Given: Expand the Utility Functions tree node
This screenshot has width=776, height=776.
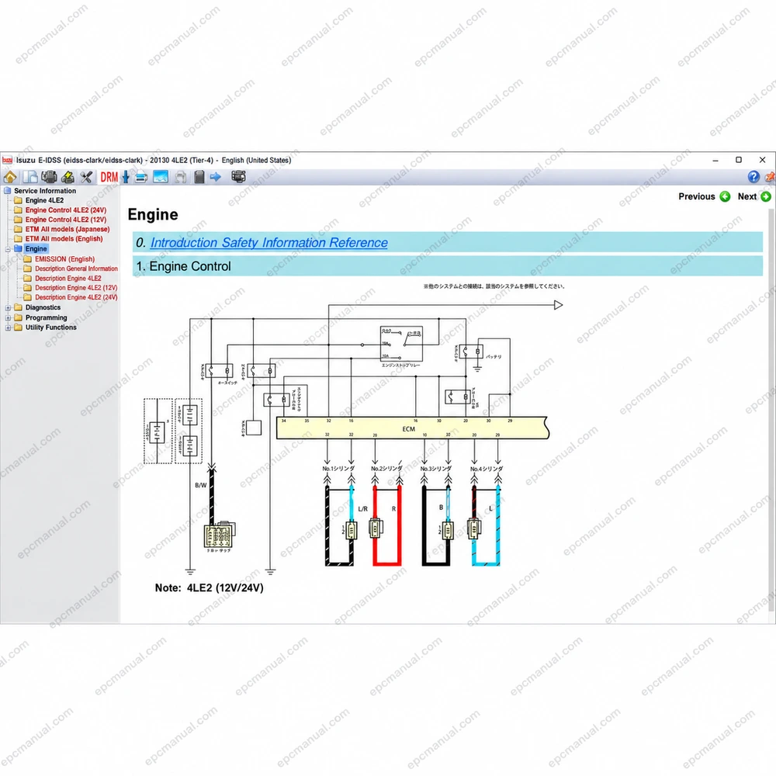Looking at the screenshot, I should (8, 327).
